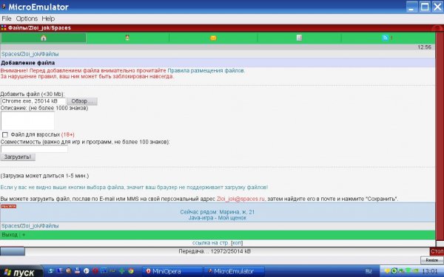Click the taskbar clock 13:01
This screenshot has width=444, height=277.
click(429, 271)
